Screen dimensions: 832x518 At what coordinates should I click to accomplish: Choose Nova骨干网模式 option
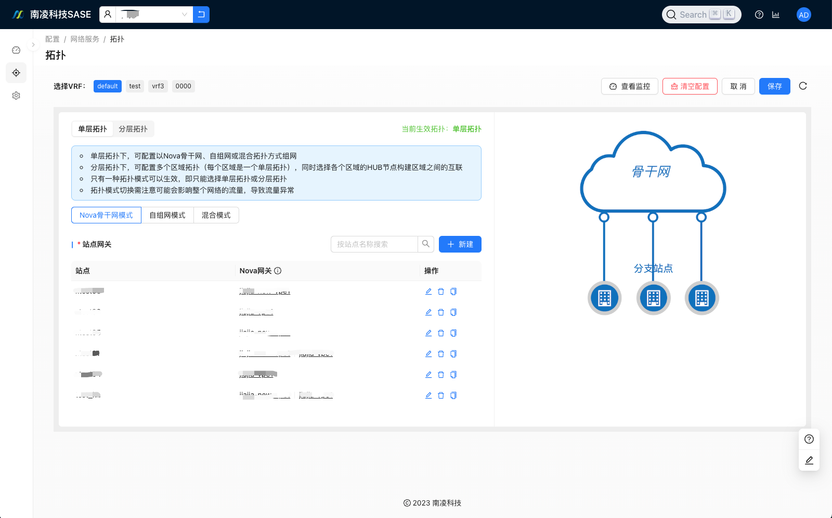(106, 215)
